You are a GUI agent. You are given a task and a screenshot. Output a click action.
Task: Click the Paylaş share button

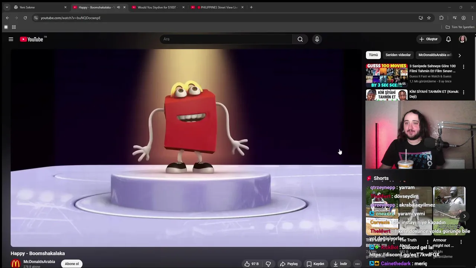click(x=289, y=264)
